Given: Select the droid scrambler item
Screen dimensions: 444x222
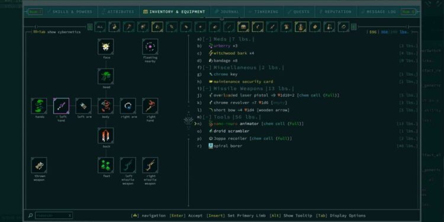Looking at the screenshot, I should (x=307, y=131).
